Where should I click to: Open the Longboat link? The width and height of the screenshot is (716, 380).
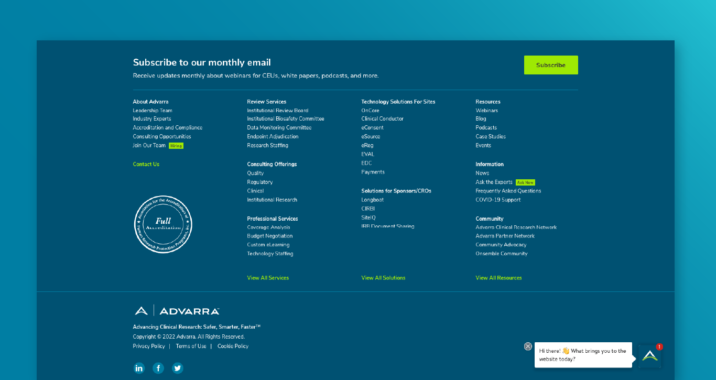tap(373, 200)
